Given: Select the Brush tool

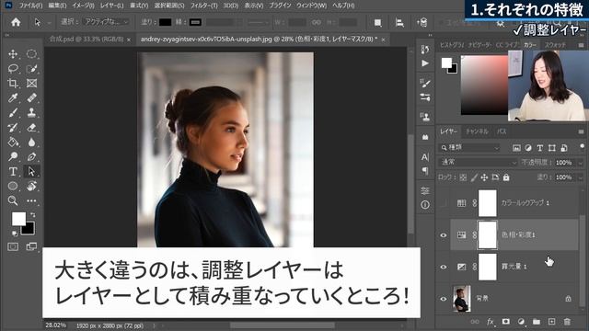Looking at the screenshot, I should click(x=13, y=112).
